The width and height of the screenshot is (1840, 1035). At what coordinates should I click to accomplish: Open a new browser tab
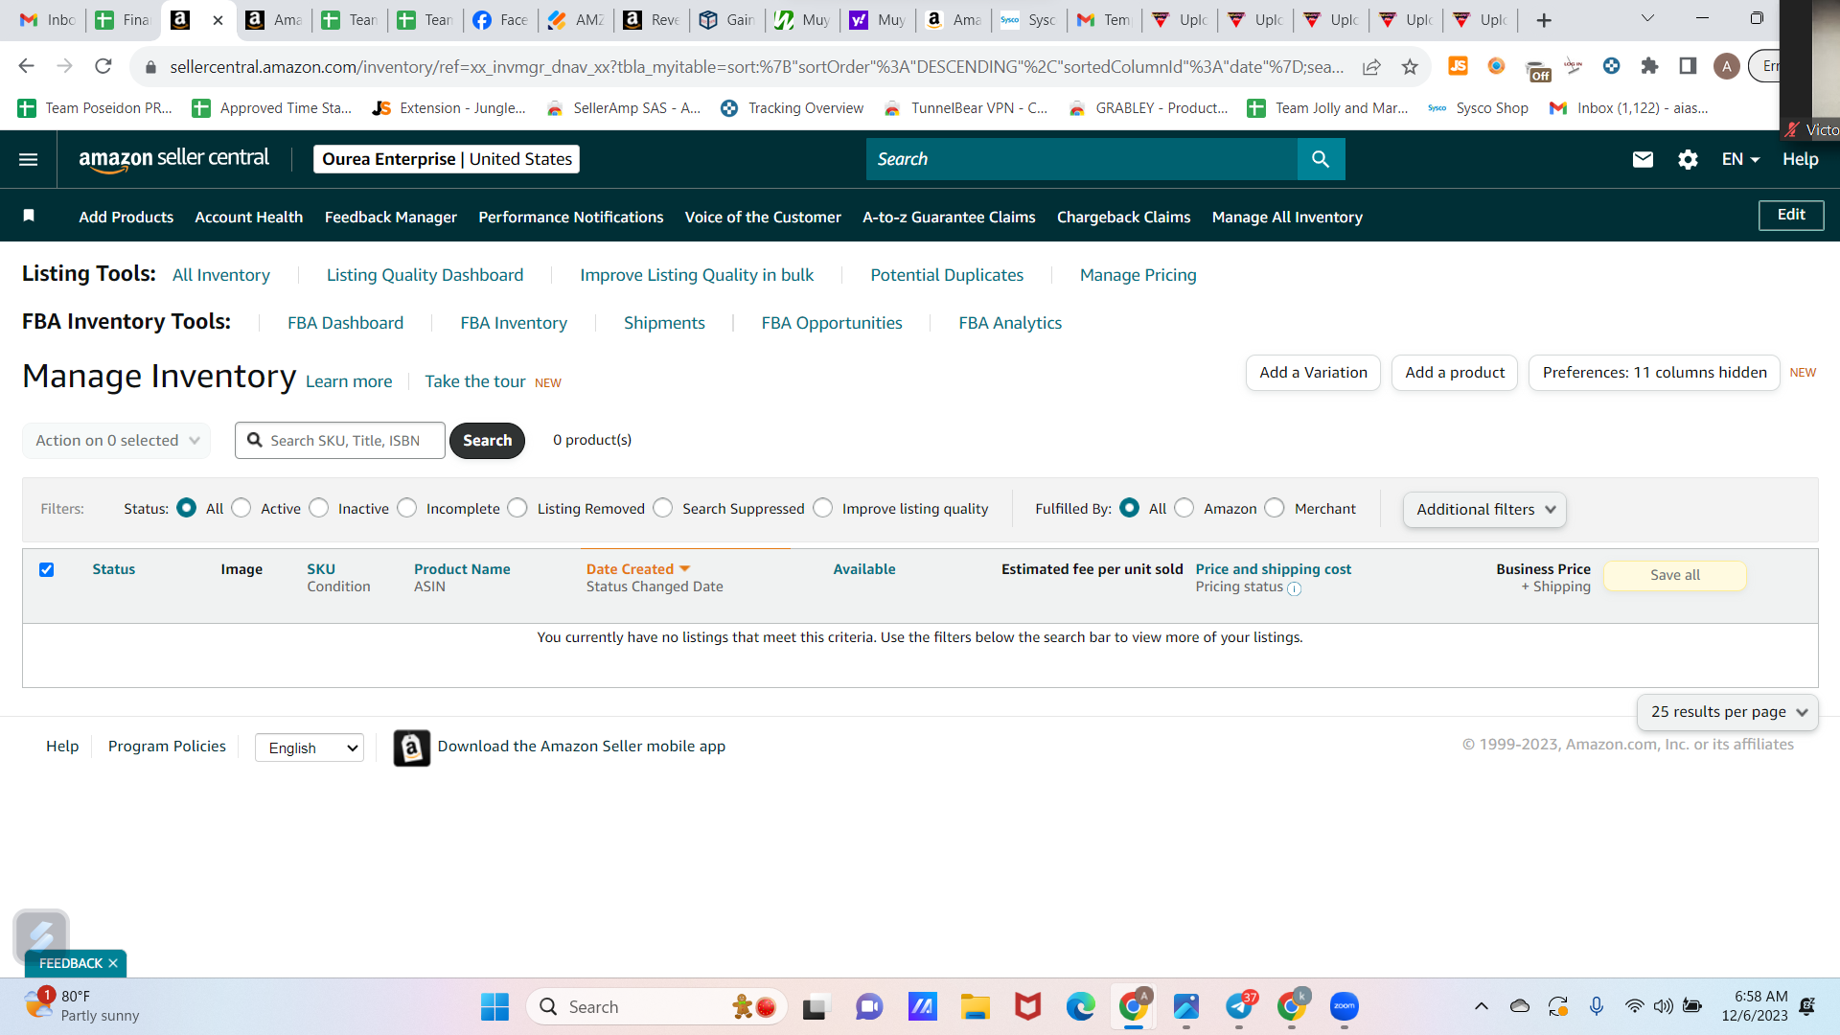1543,20
